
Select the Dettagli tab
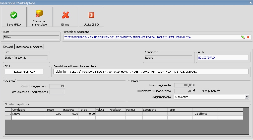8,47
